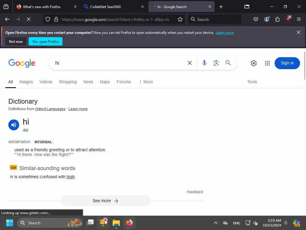Play pronunciation audio for hi
Image resolution: width=306 pixels, height=230 pixels.
[x=14, y=125]
